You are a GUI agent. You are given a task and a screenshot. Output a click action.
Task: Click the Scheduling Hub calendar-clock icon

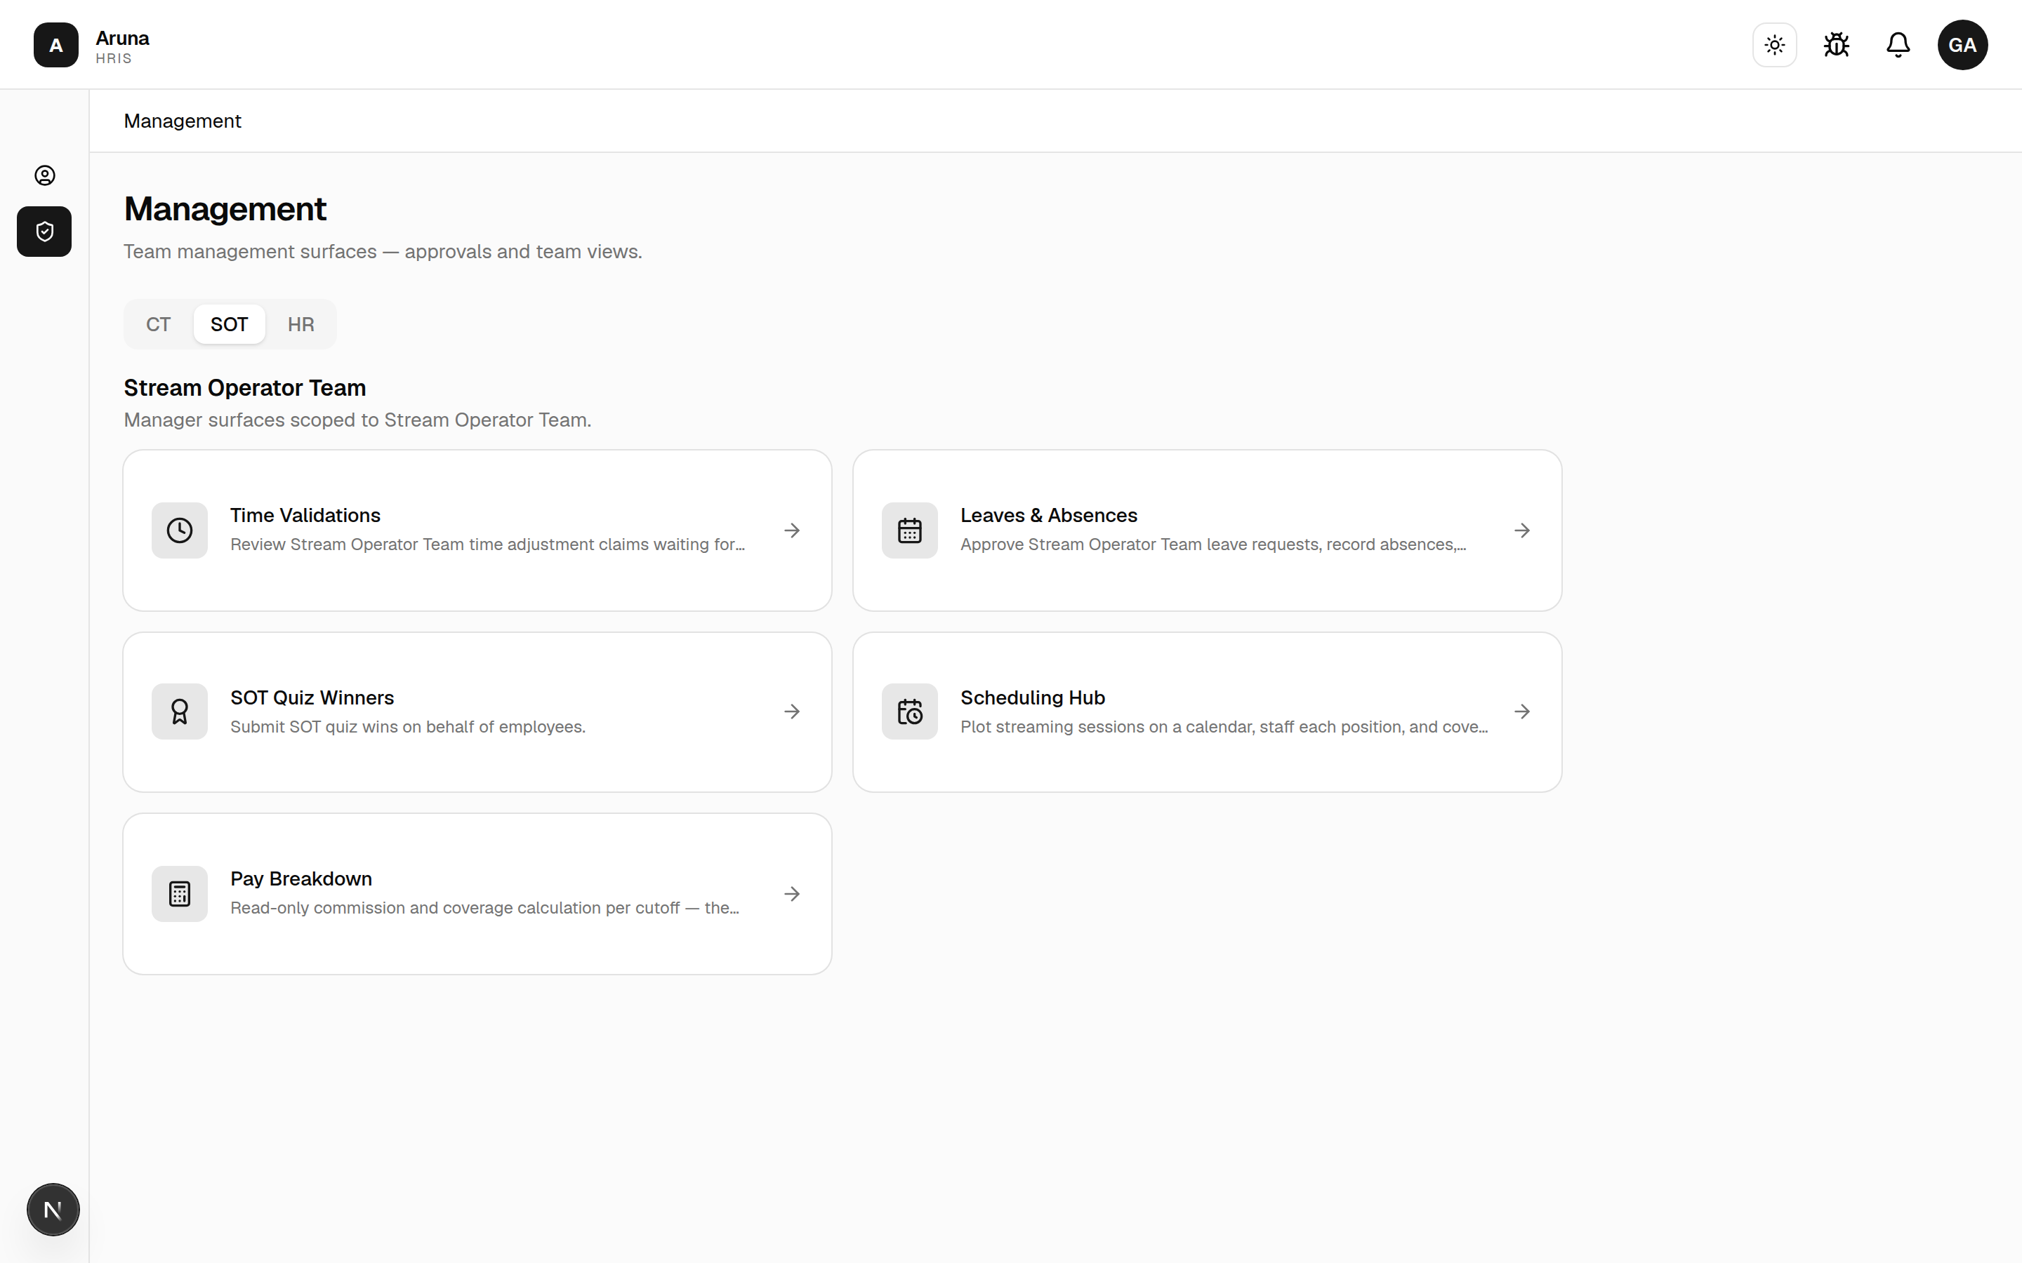(910, 711)
